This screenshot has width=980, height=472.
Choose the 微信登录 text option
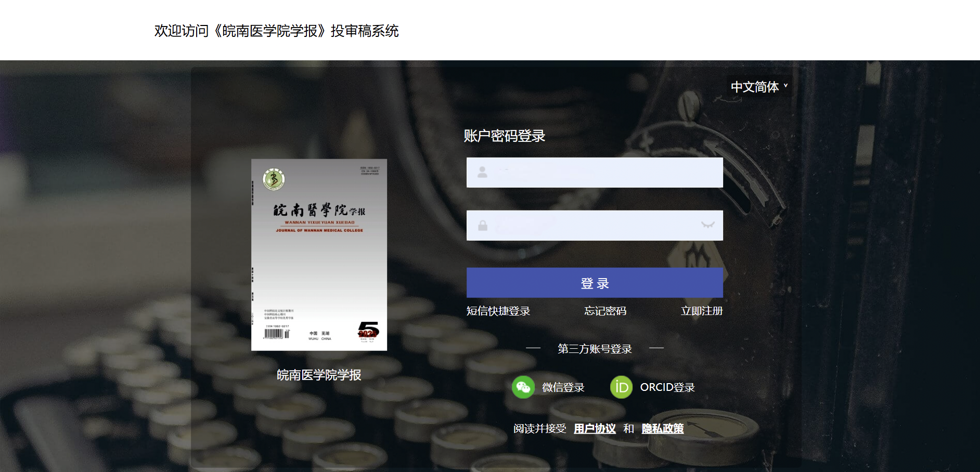[563, 387]
